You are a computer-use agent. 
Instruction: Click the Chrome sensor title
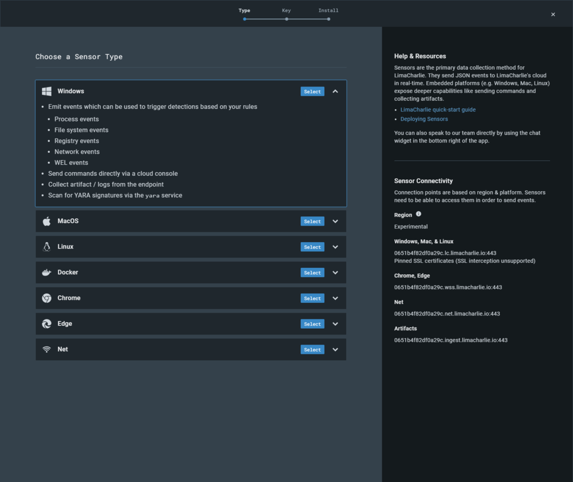(69, 298)
